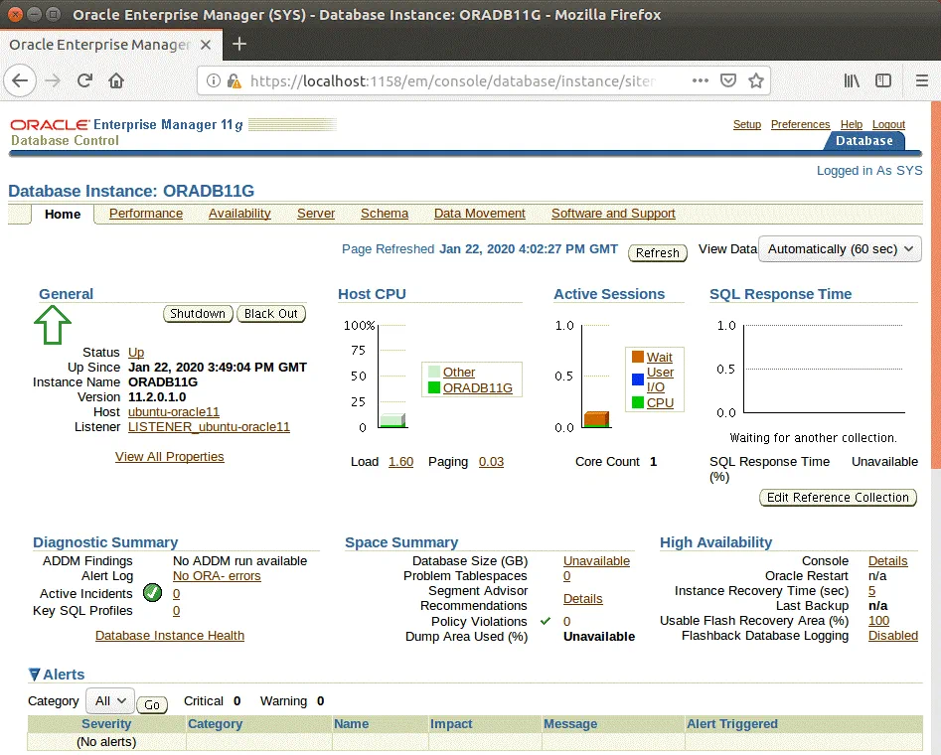941x755 pixels.
Task: Switch to the Performance tab
Action: coord(146,214)
